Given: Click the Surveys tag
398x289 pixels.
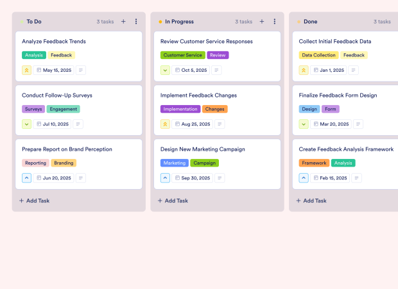Looking at the screenshot, I should [x=33, y=109].
